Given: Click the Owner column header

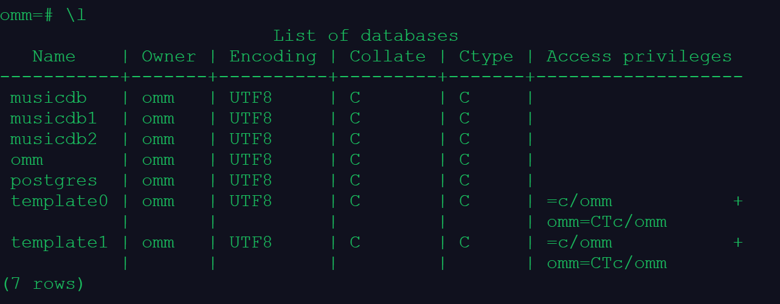Looking at the screenshot, I should tap(168, 57).
